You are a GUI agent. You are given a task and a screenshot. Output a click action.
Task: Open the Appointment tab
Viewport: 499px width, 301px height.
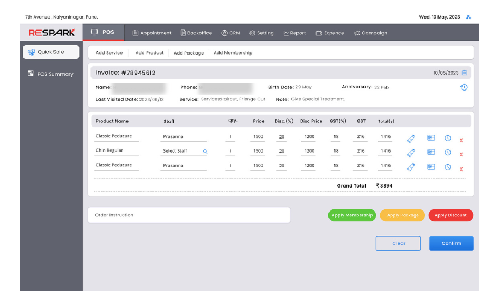(x=152, y=33)
